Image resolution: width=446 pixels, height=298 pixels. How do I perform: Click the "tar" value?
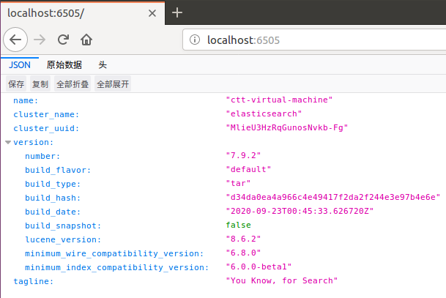pos(238,183)
